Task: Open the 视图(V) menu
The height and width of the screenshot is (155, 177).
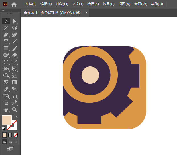Action: [124, 4]
